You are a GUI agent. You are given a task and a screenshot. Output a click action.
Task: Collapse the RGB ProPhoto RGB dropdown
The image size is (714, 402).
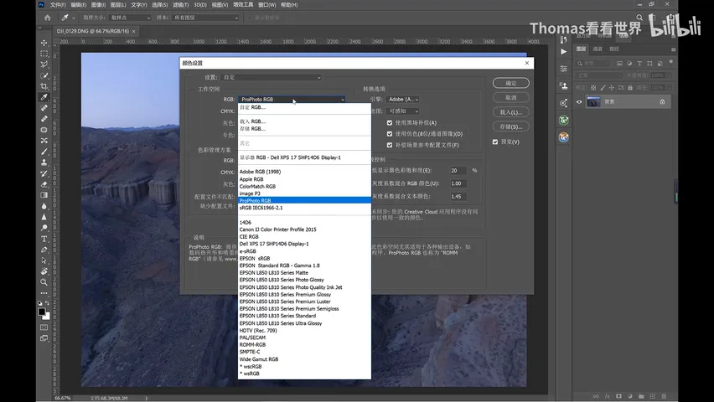coord(292,100)
